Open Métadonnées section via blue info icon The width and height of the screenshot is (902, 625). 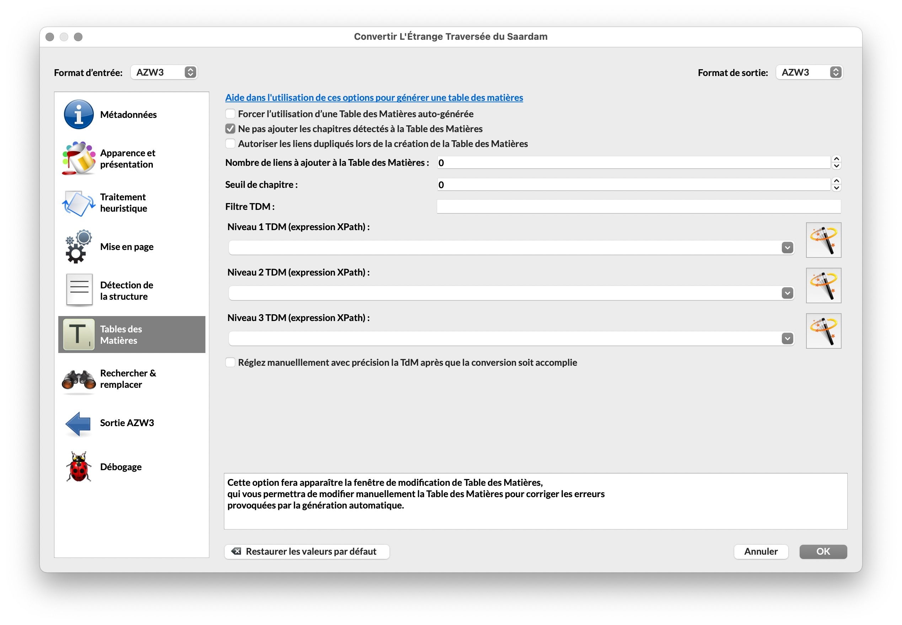click(79, 114)
